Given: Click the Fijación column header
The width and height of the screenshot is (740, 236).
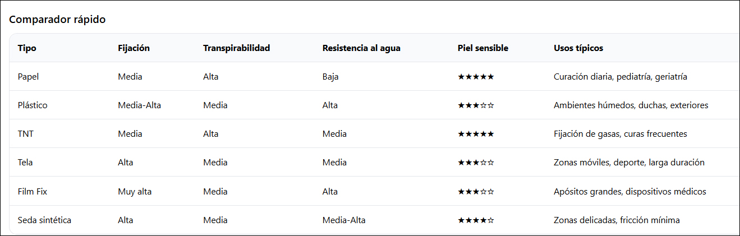Looking at the screenshot, I should tap(134, 48).
